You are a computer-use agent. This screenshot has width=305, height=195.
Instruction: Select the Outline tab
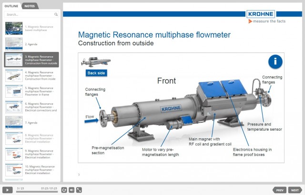11,6
